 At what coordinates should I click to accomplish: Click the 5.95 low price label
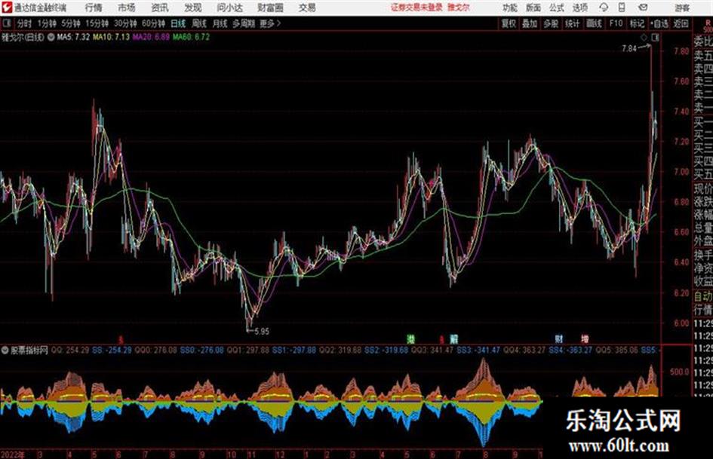[262, 332]
